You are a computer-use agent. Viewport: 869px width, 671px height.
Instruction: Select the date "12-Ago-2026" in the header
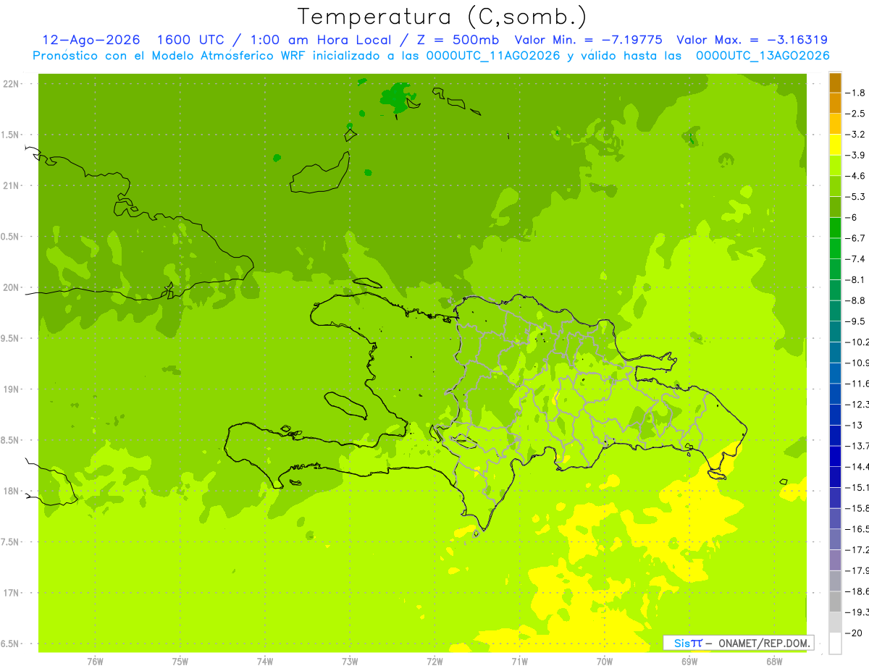(x=91, y=40)
